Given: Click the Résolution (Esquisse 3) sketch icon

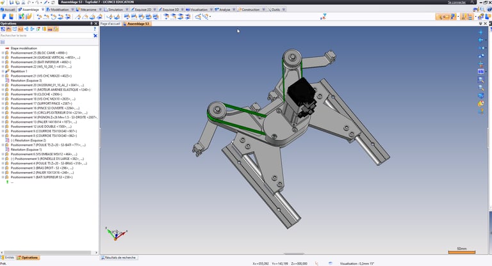Looking at the screenshot, I should click(7, 81).
